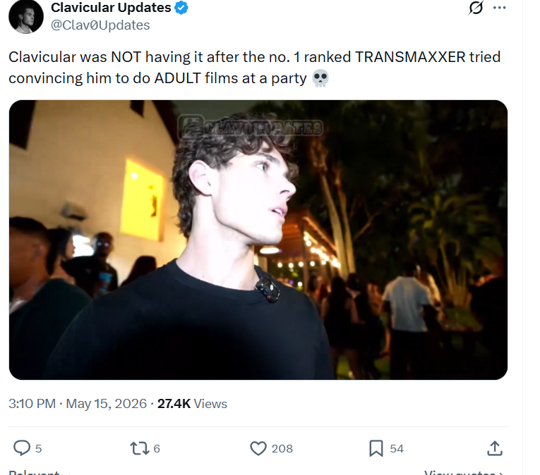Click the 208 likes count
Image resolution: width=540 pixels, height=475 pixels.
[x=282, y=448]
